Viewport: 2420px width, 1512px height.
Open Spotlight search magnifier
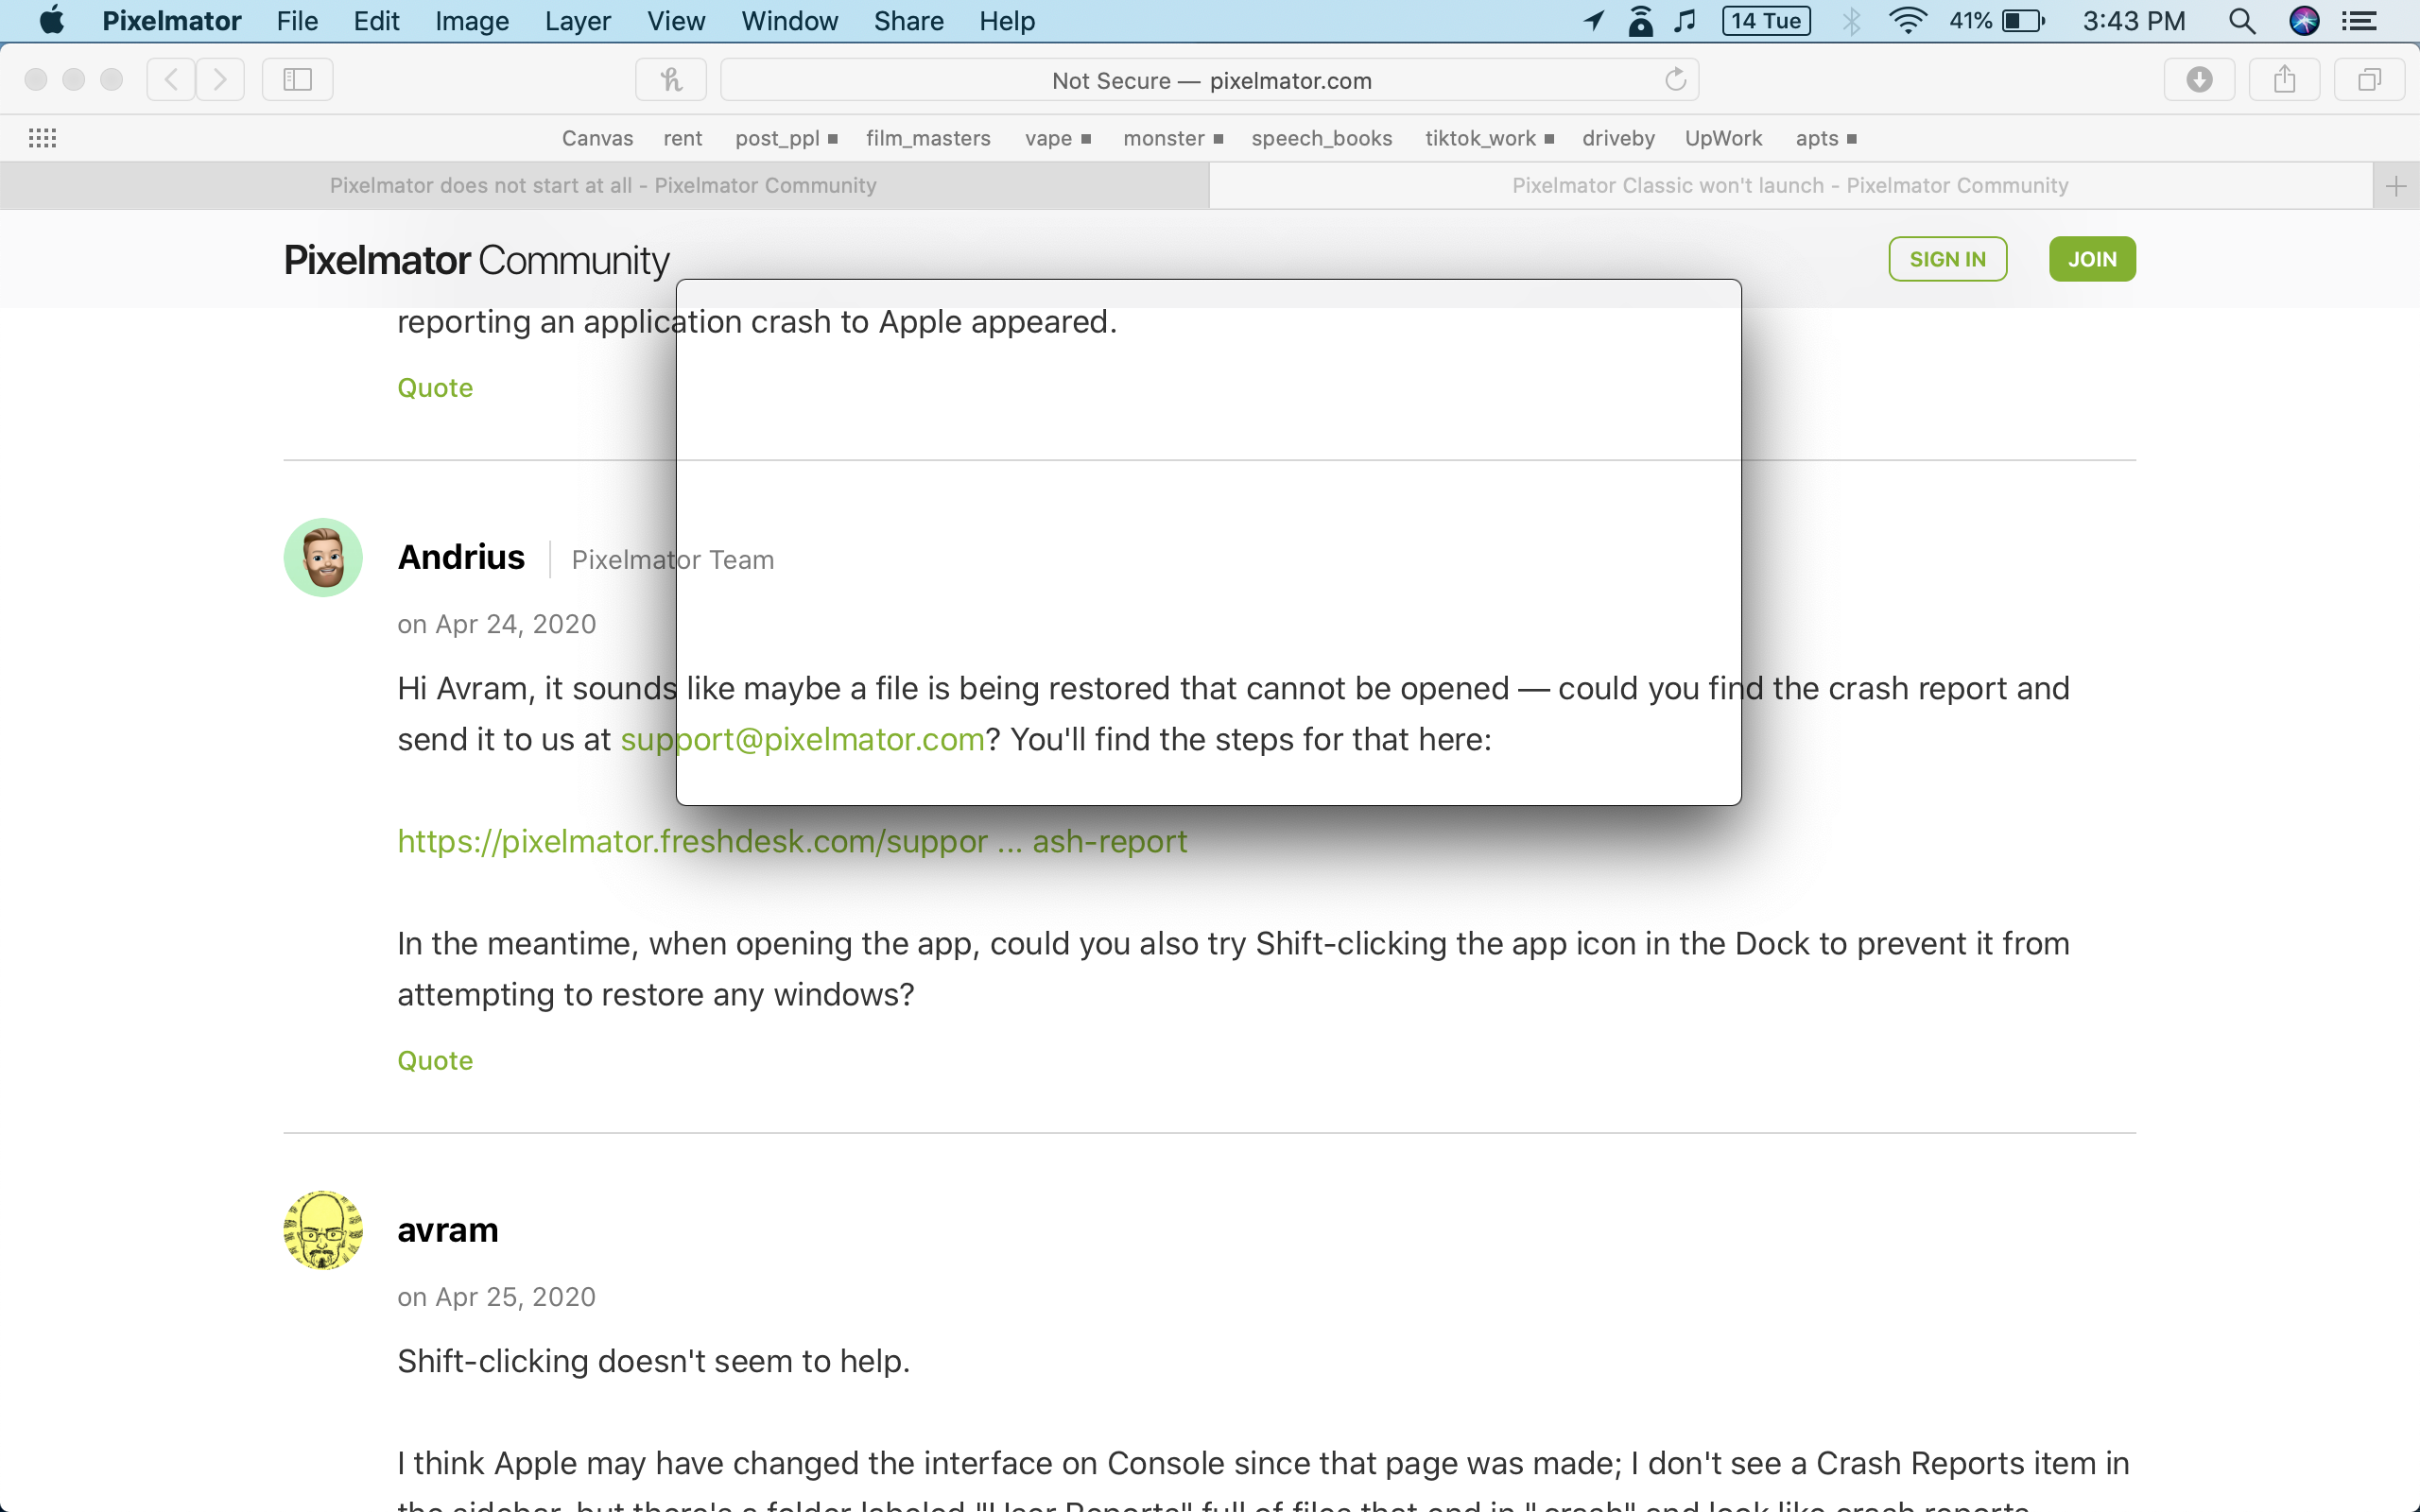pyautogui.click(x=2242, y=21)
